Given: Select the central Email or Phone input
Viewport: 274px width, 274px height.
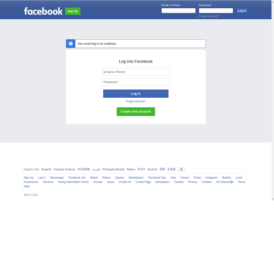Looking at the screenshot, I should point(136,72).
